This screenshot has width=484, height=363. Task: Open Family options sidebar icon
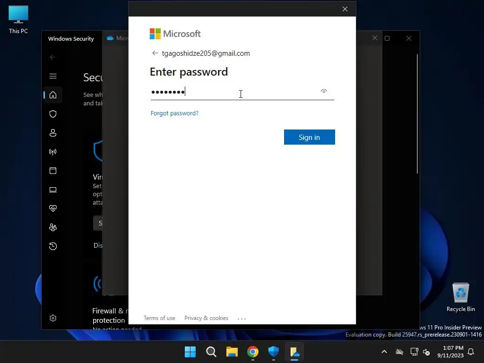click(x=53, y=227)
